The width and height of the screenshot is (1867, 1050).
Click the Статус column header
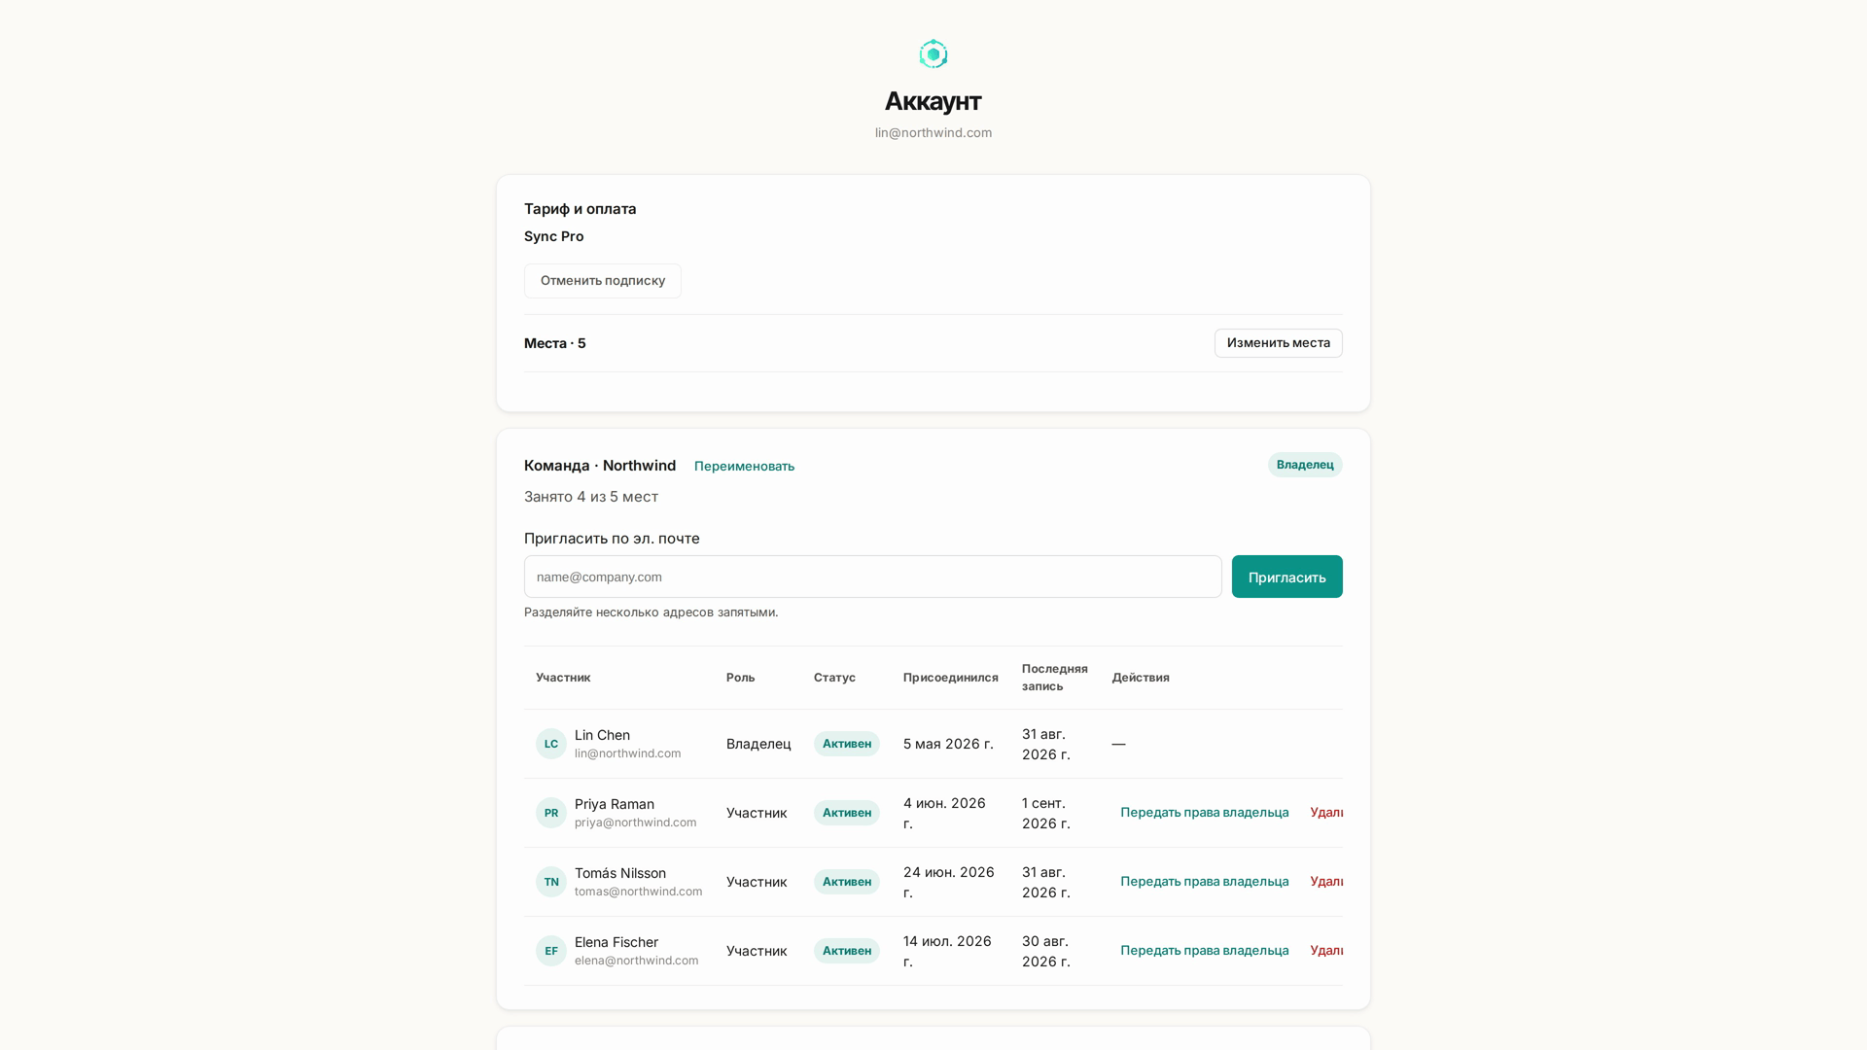(x=834, y=678)
